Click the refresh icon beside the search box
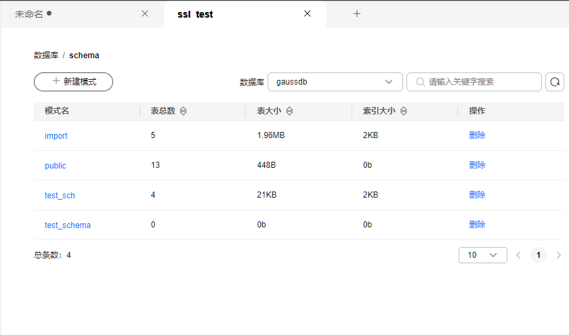569x335 pixels. [x=555, y=82]
